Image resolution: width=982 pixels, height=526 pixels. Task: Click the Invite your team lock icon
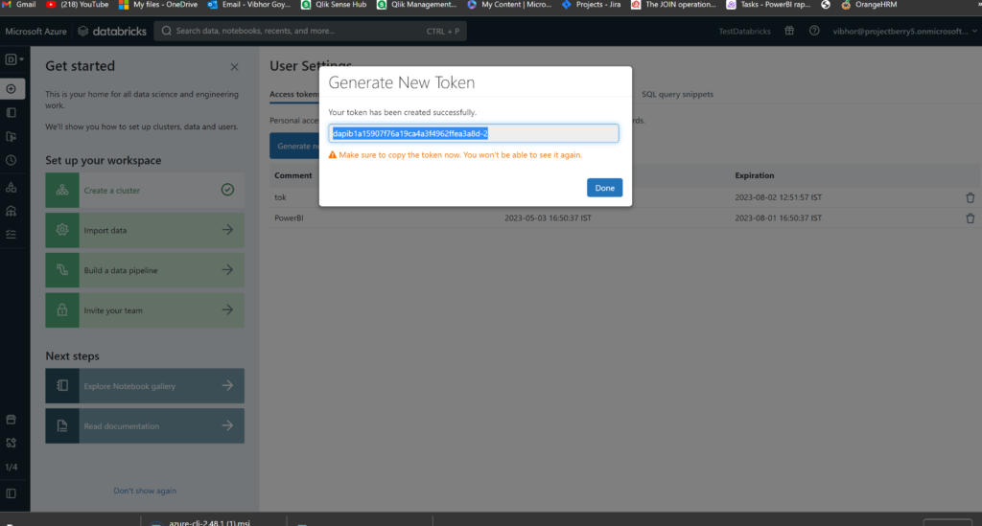62,310
